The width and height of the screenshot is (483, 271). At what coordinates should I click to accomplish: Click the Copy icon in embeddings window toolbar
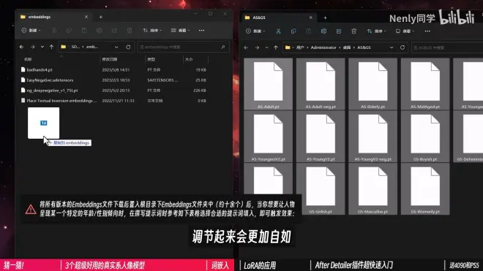pos(69,31)
